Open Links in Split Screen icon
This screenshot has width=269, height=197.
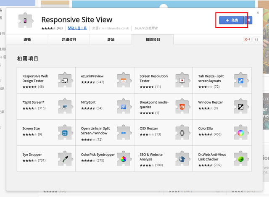(124, 133)
